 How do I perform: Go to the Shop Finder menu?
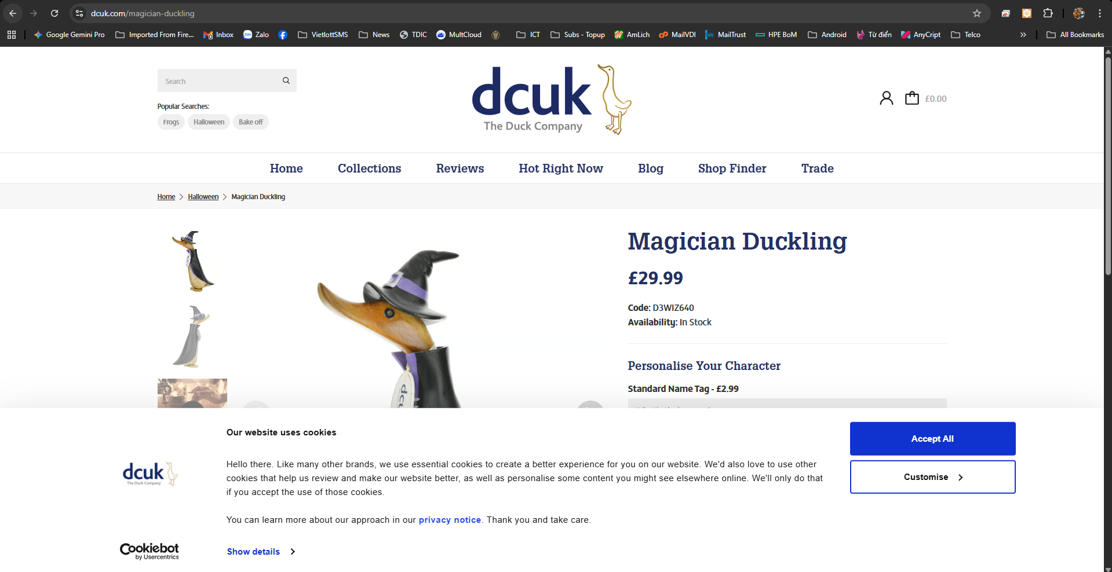tap(732, 168)
